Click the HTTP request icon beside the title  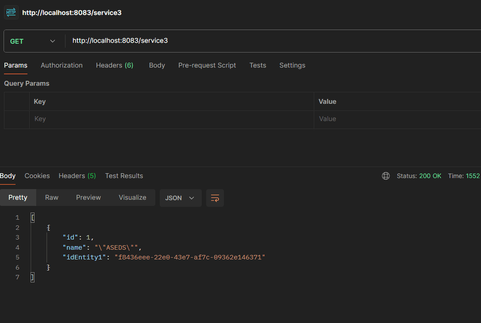[x=11, y=12]
